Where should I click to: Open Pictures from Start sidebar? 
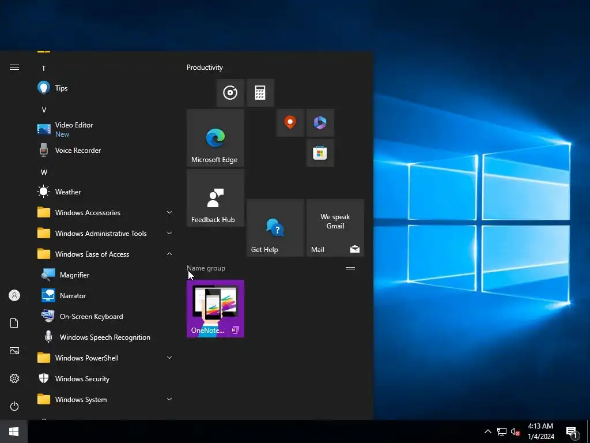tap(14, 351)
